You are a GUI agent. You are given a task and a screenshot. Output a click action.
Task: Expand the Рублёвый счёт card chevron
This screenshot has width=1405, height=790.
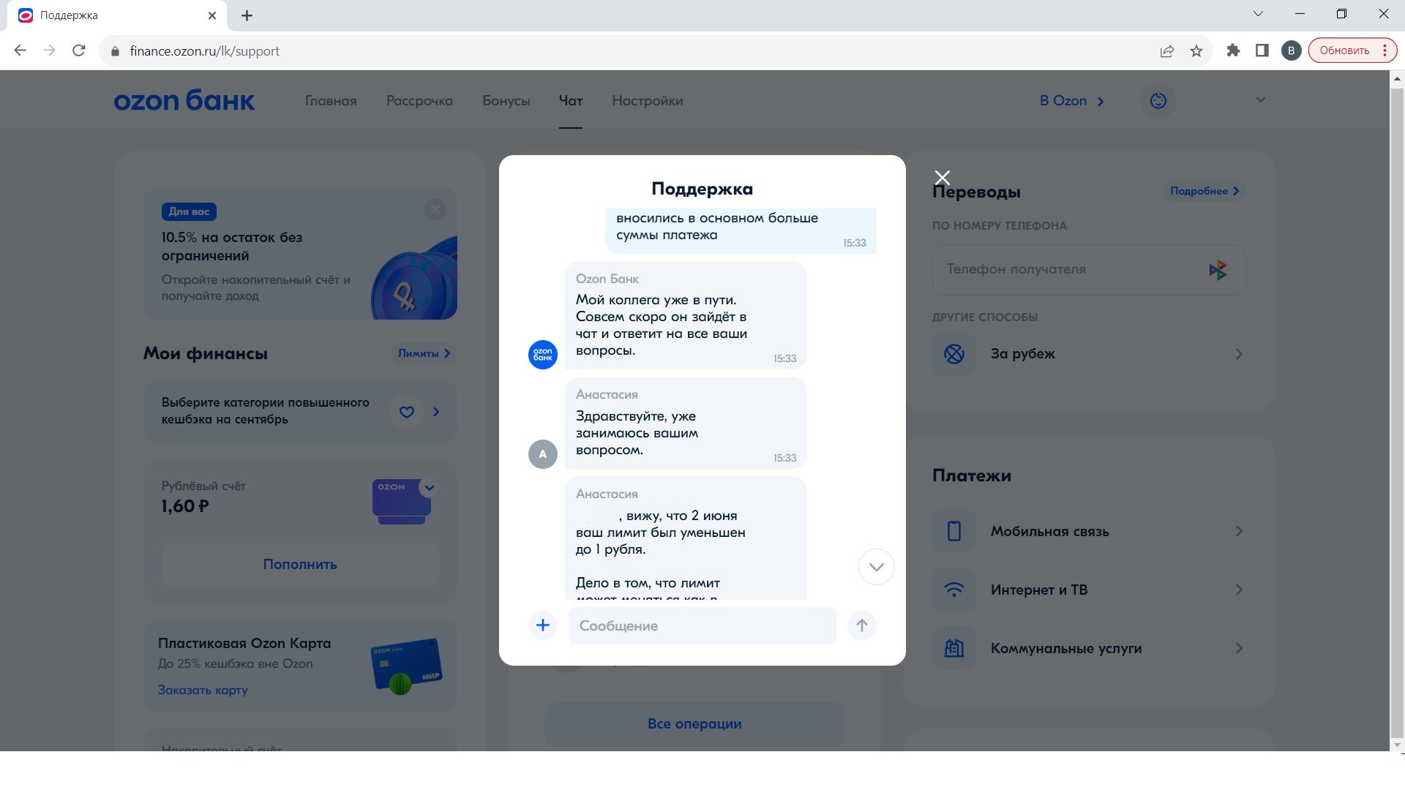click(x=430, y=488)
